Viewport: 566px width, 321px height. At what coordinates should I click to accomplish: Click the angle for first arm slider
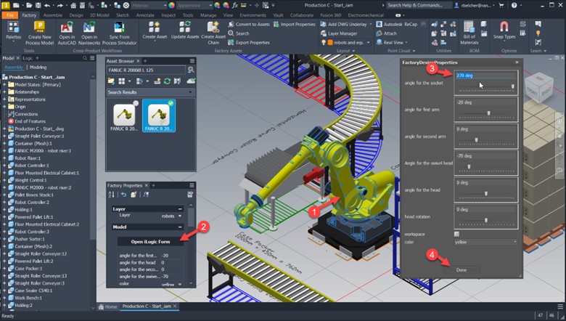(486, 115)
